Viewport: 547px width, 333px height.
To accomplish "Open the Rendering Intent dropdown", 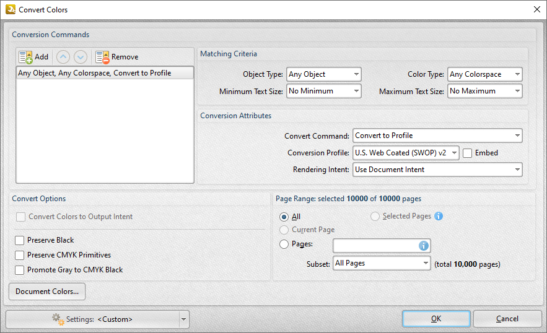I will [437, 170].
